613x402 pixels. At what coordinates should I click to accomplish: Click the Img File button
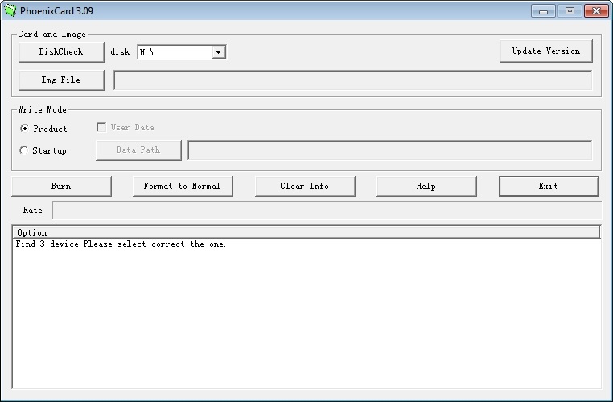[x=61, y=80]
